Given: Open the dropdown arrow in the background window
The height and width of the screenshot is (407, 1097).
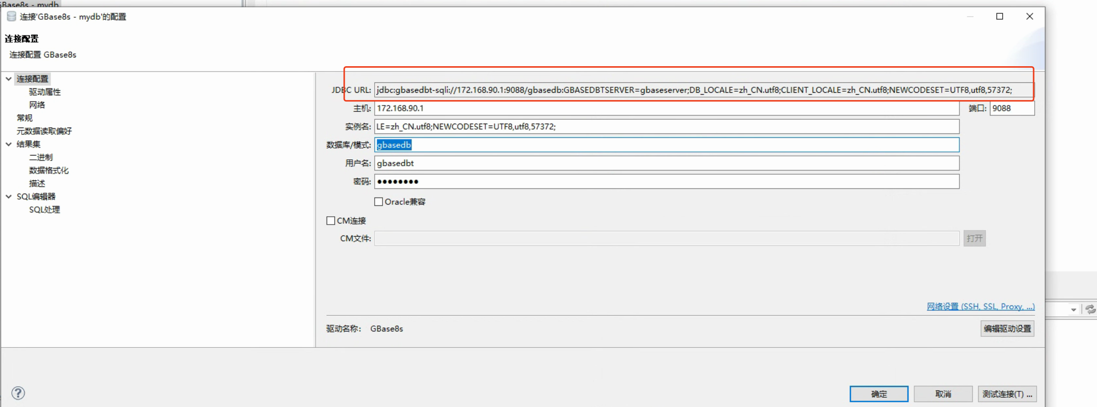Looking at the screenshot, I should click(x=1073, y=309).
